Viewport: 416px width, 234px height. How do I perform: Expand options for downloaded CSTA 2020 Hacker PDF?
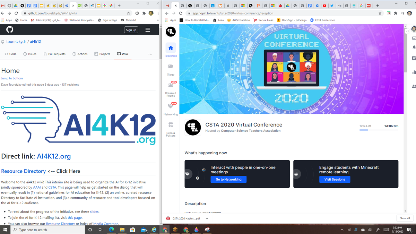(x=207, y=218)
